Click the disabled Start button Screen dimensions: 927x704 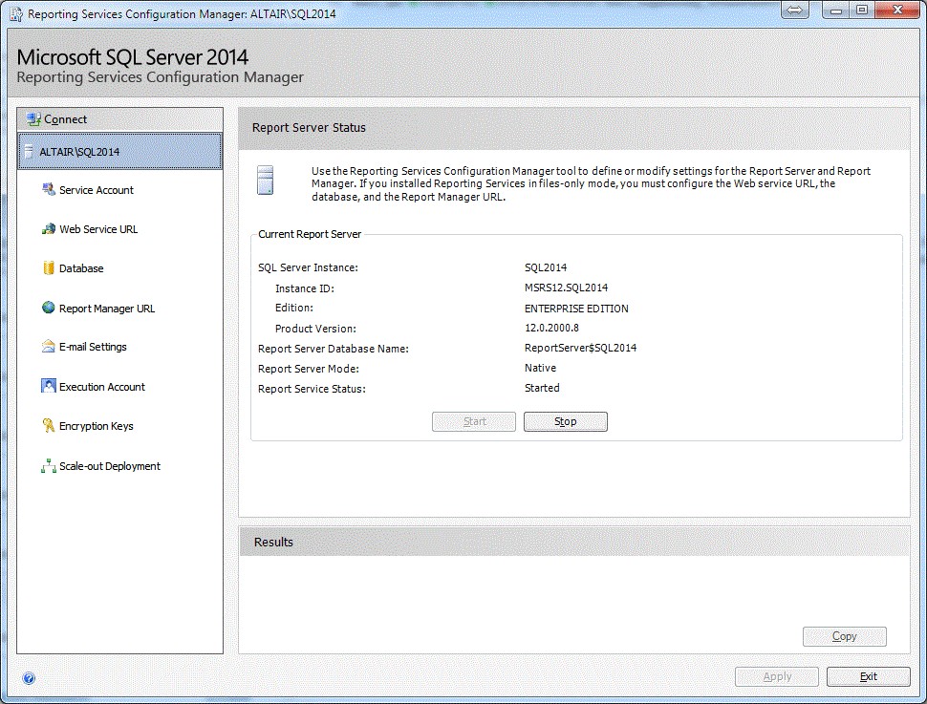pyautogui.click(x=473, y=421)
